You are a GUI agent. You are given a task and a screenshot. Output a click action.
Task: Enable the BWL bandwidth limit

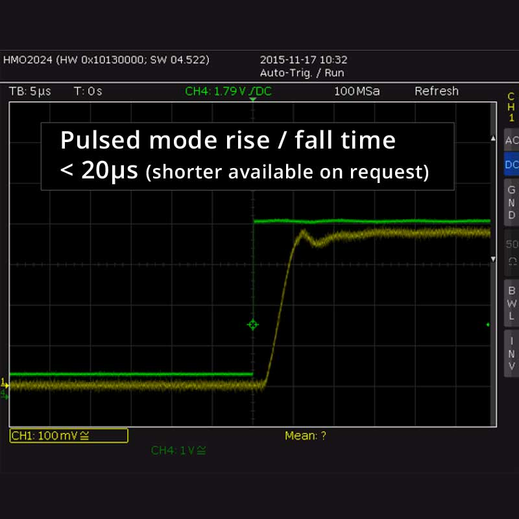[x=511, y=302]
